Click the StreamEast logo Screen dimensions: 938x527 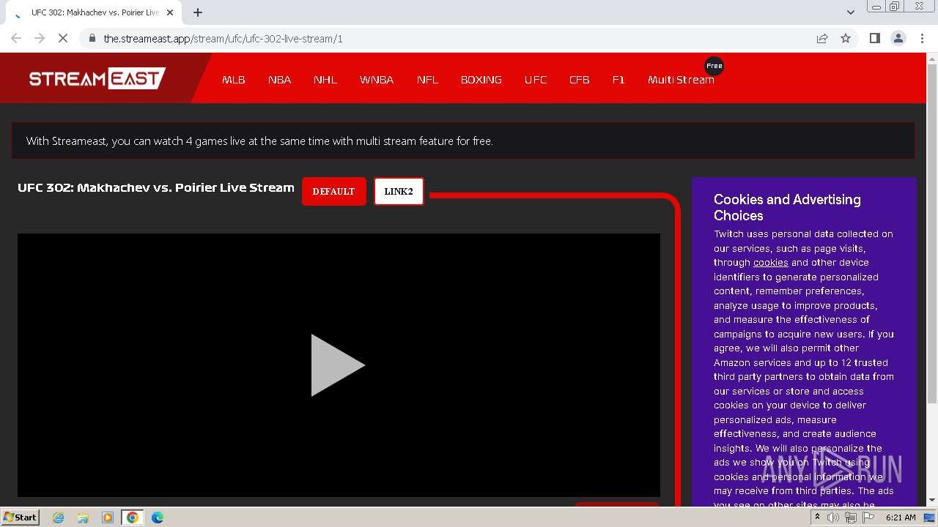click(x=97, y=78)
